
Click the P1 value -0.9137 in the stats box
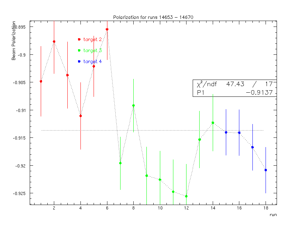coord(259,92)
